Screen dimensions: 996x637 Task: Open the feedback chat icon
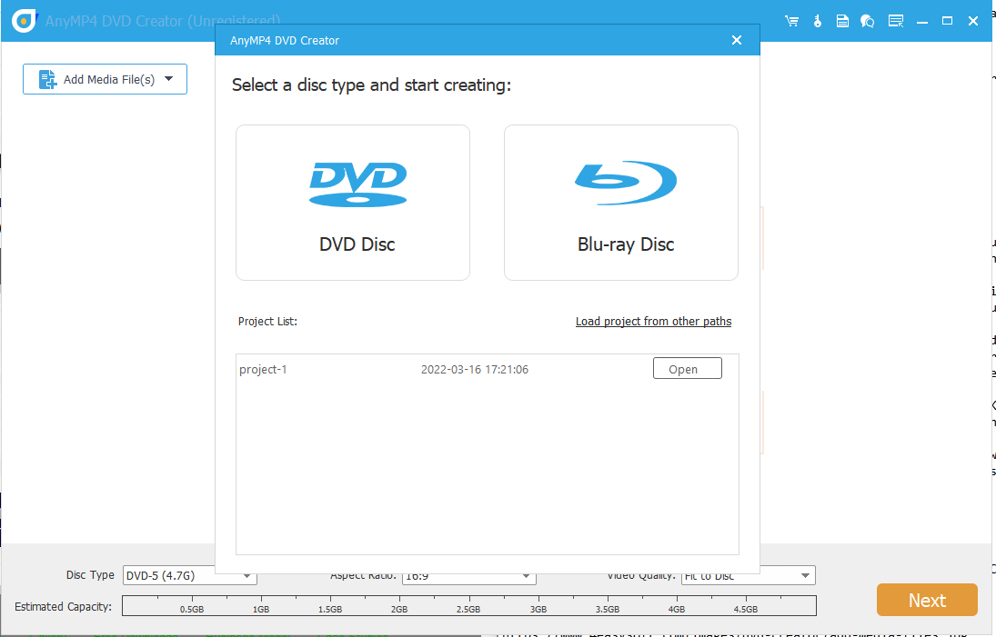click(x=867, y=21)
